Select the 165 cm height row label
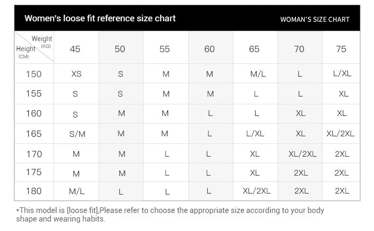The height and width of the screenshot is (231, 374). [34, 133]
